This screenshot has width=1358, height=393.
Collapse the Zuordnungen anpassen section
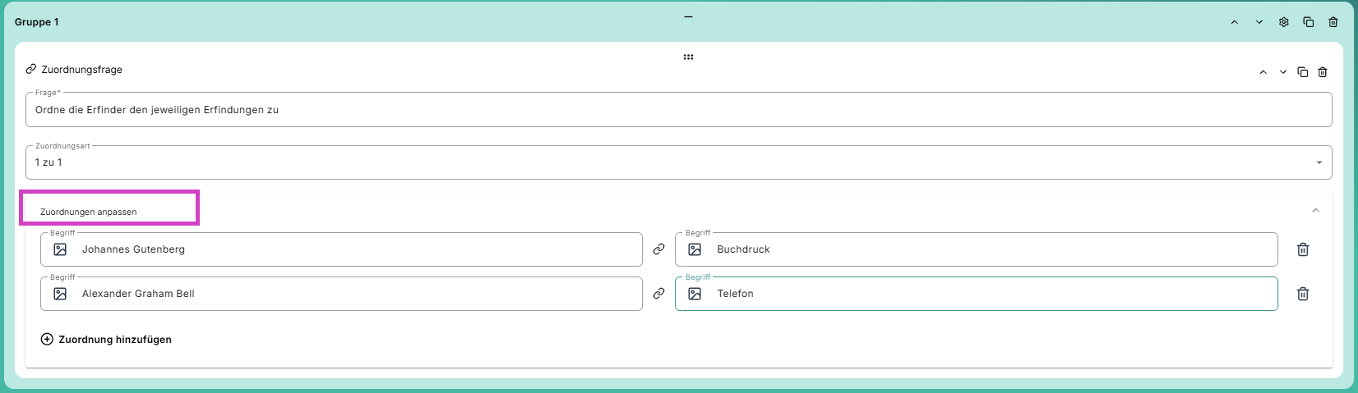coord(1315,211)
